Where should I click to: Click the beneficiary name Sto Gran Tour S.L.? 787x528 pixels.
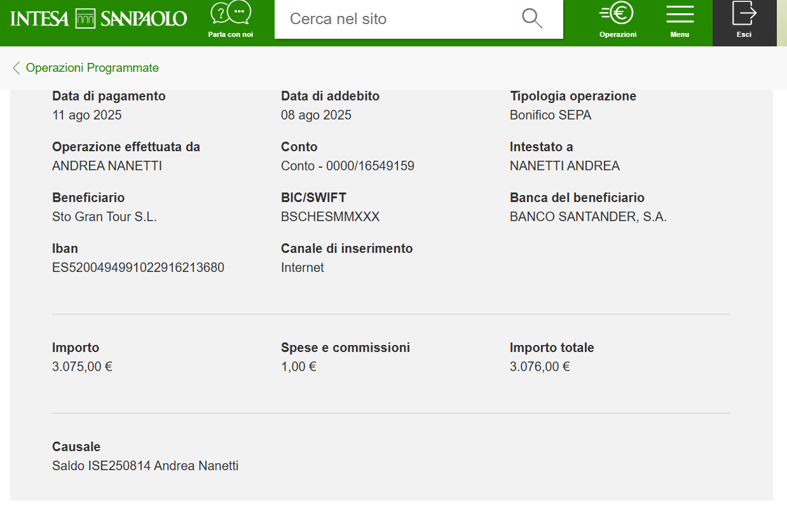(104, 217)
